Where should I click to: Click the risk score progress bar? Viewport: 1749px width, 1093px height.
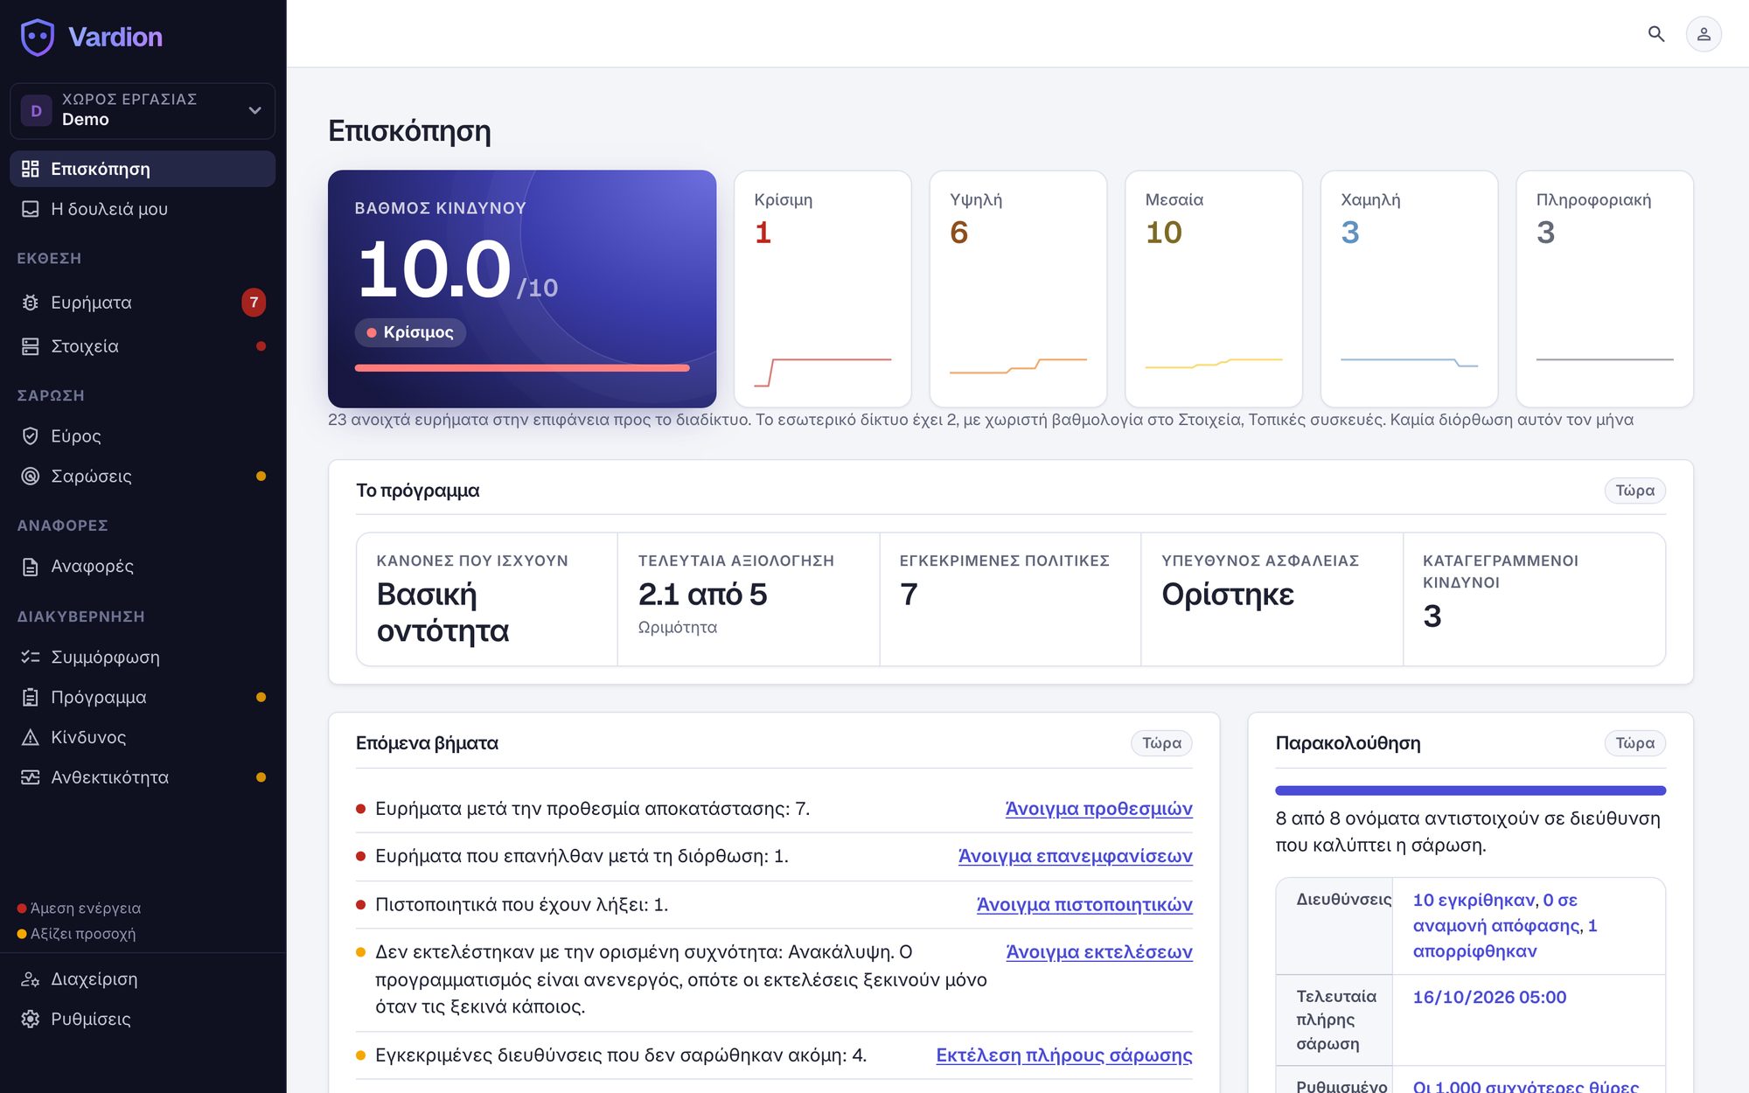(522, 368)
